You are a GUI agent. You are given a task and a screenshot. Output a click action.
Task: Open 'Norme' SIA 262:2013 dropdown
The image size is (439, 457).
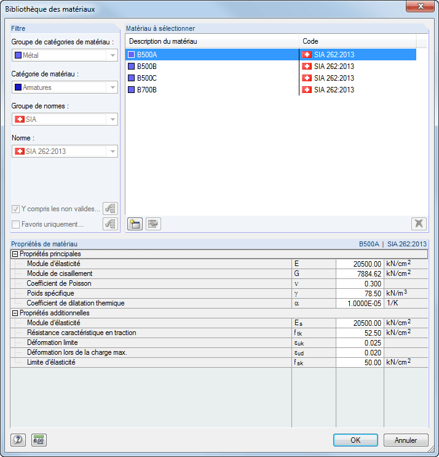click(x=65, y=152)
